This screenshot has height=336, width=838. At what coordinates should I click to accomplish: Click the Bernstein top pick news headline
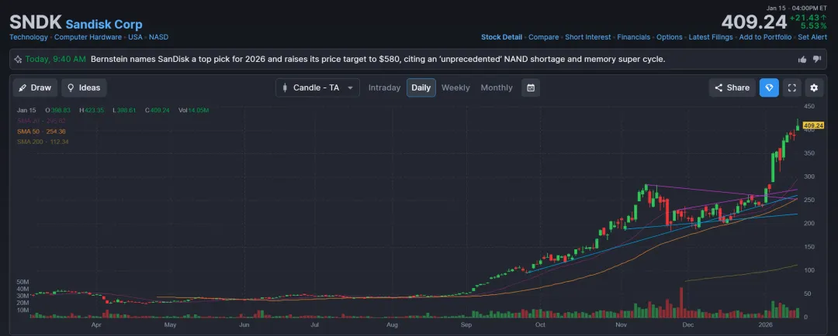(378, 59)
